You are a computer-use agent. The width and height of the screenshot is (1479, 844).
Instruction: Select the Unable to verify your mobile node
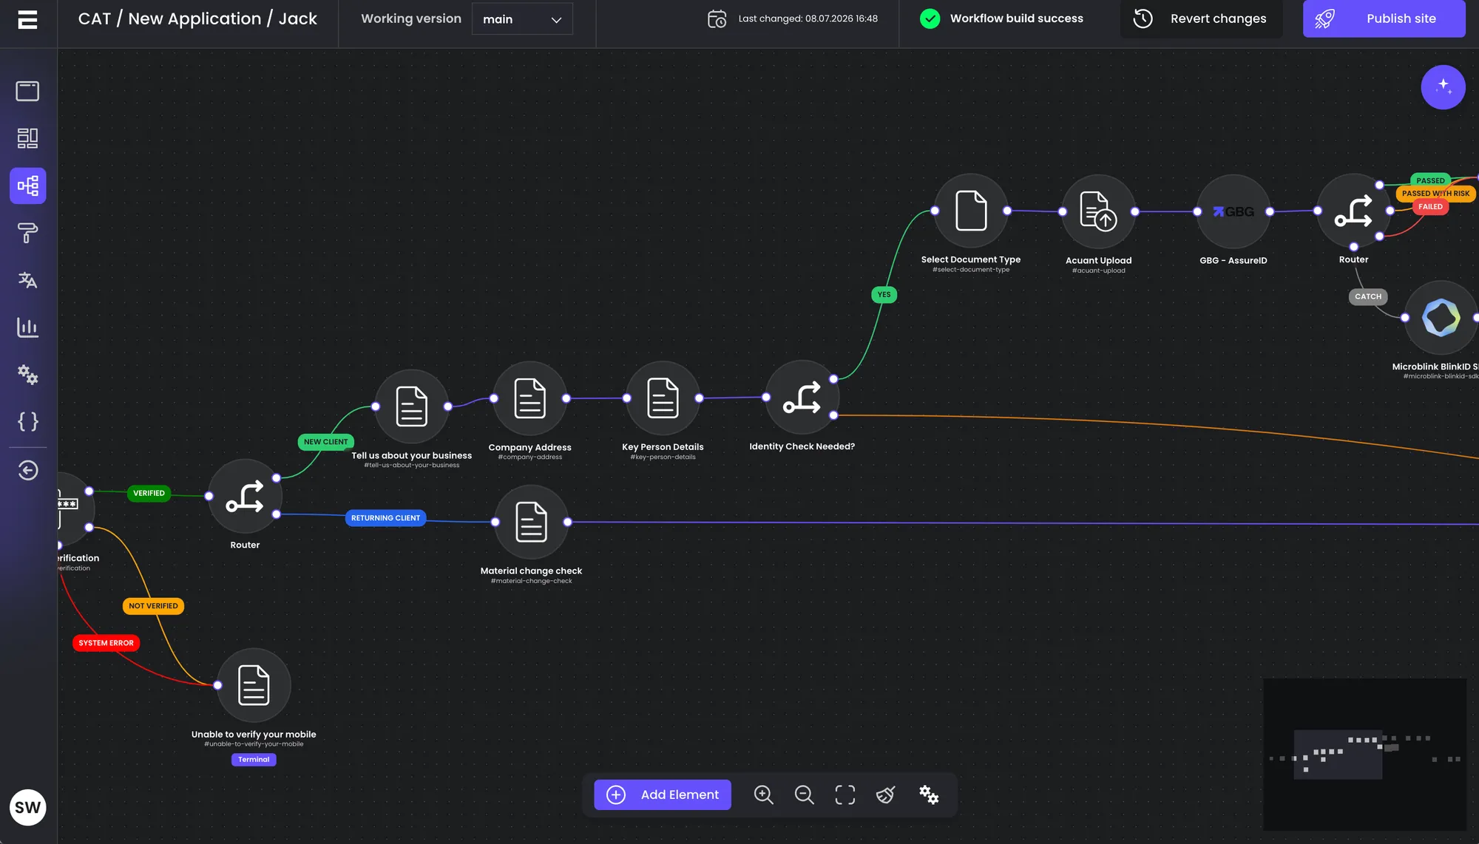pos(254,685)
